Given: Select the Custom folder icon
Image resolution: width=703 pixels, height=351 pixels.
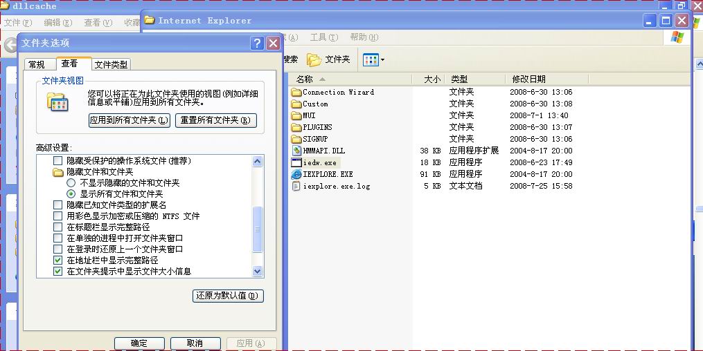Looking at the screenshot, I should 296,104.
